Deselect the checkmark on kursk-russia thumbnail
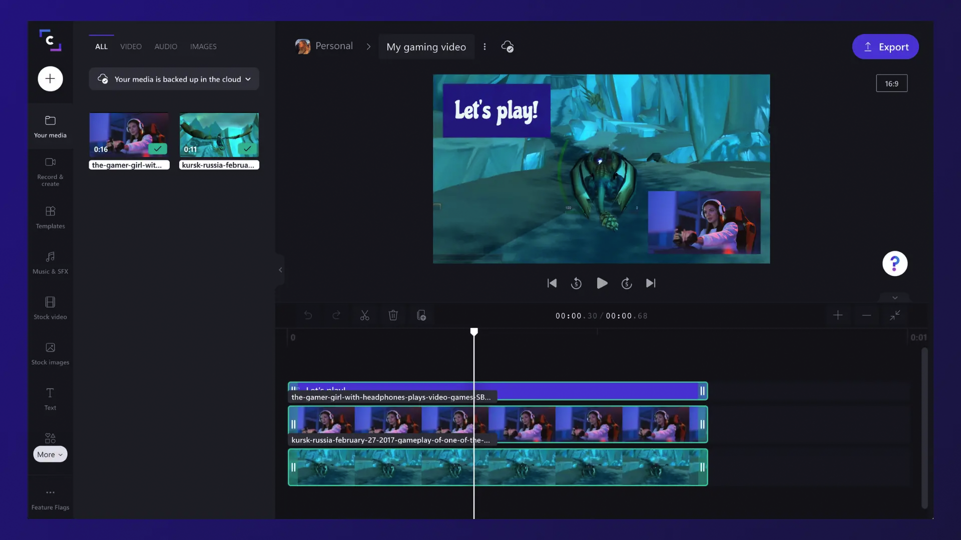 tap(247, 149)
